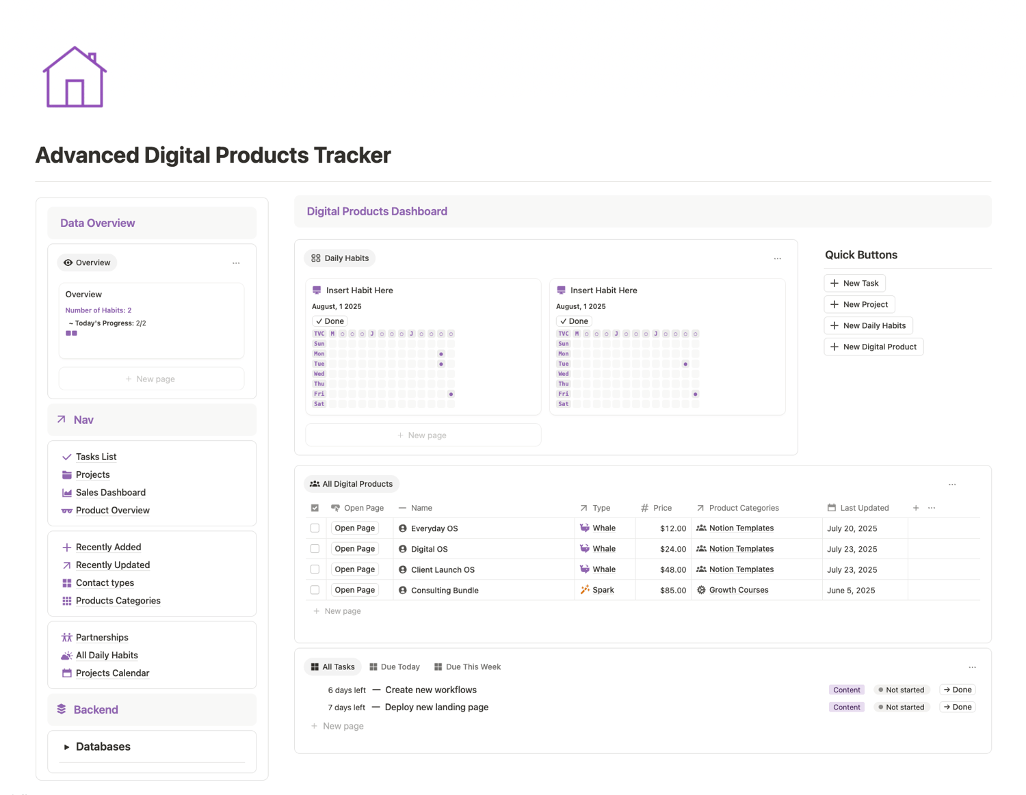Image resolution: width=1026 pixels, height=795 pixels.
Task: Open the Daily Habits options menu
Action: (x=777, y=259)
